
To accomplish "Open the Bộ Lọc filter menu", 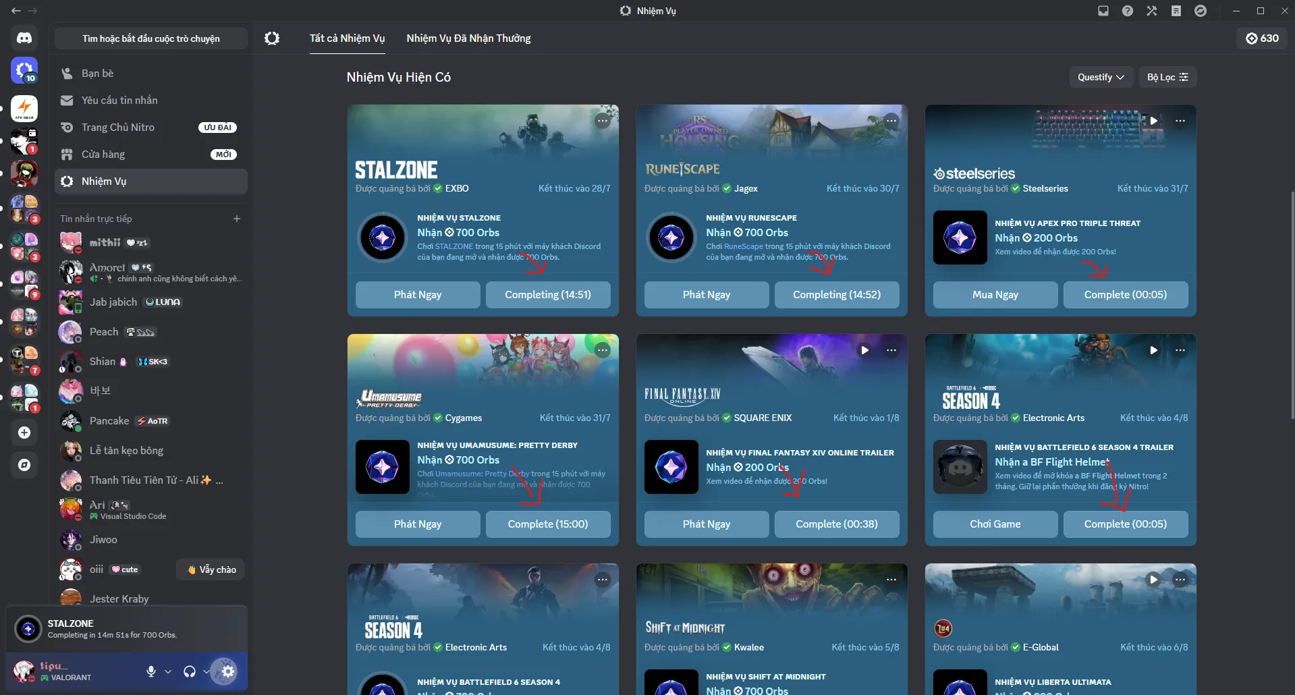I will pos(1167,77).
